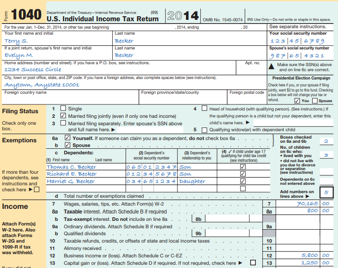Click the child's name entry field on line 4

click(x=293, y=123)
